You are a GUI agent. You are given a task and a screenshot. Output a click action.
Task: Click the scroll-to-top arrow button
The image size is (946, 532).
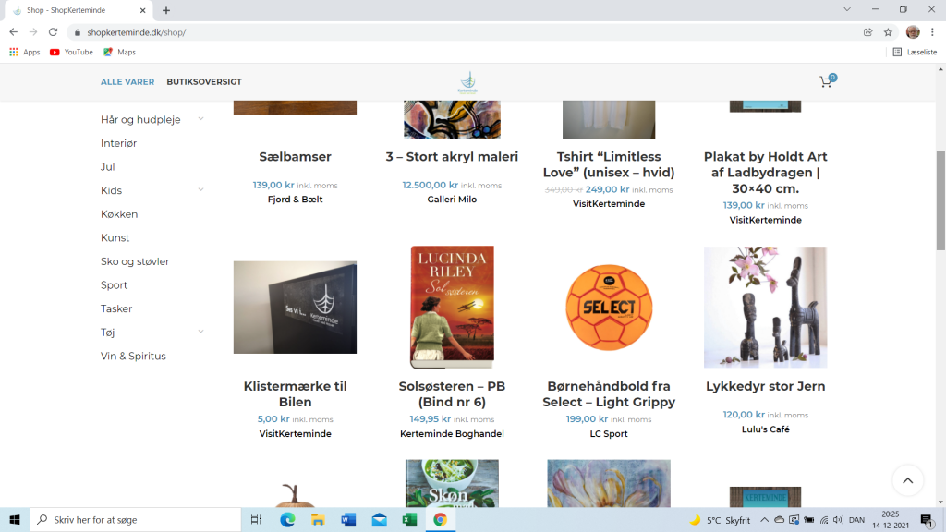[907, 480]
